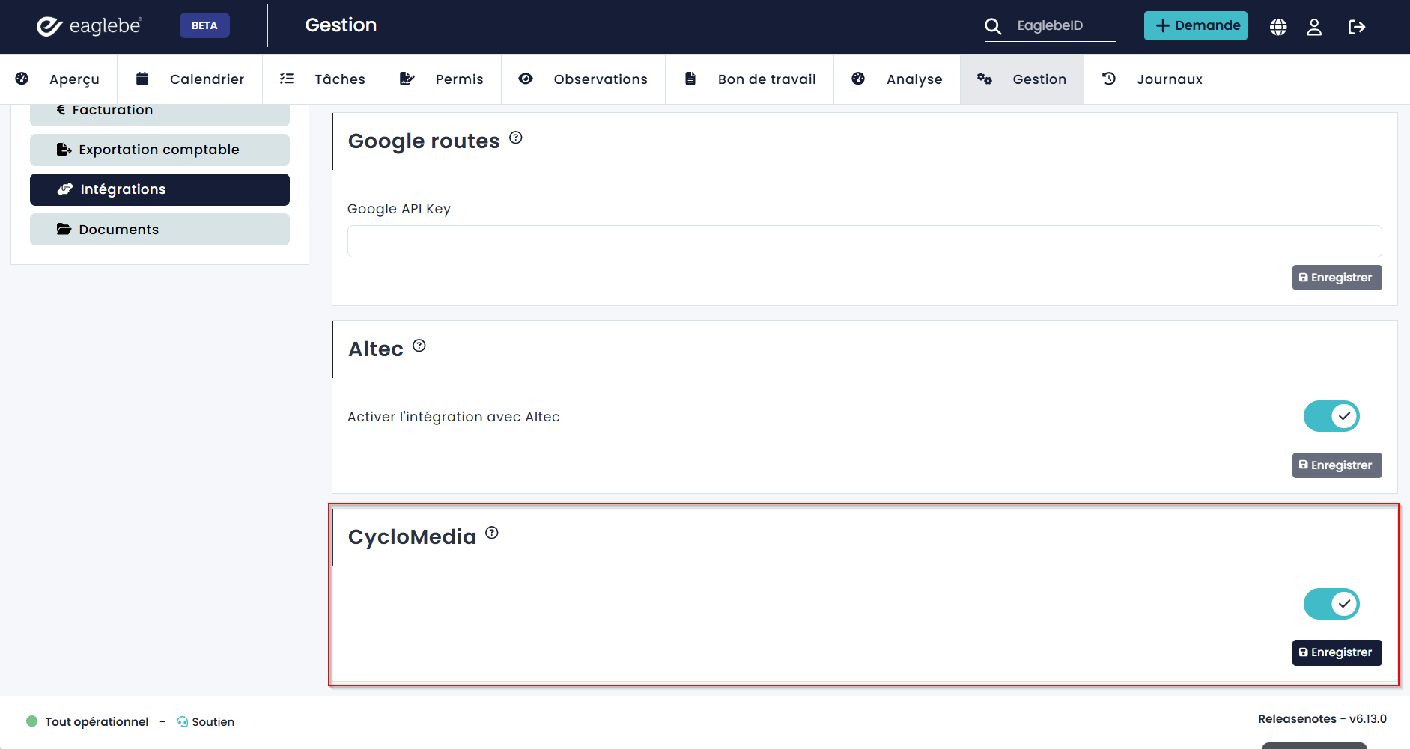Viewport: 1410px width, 749px height.
Task: Save the Altec section
Action: (1337, 465)
